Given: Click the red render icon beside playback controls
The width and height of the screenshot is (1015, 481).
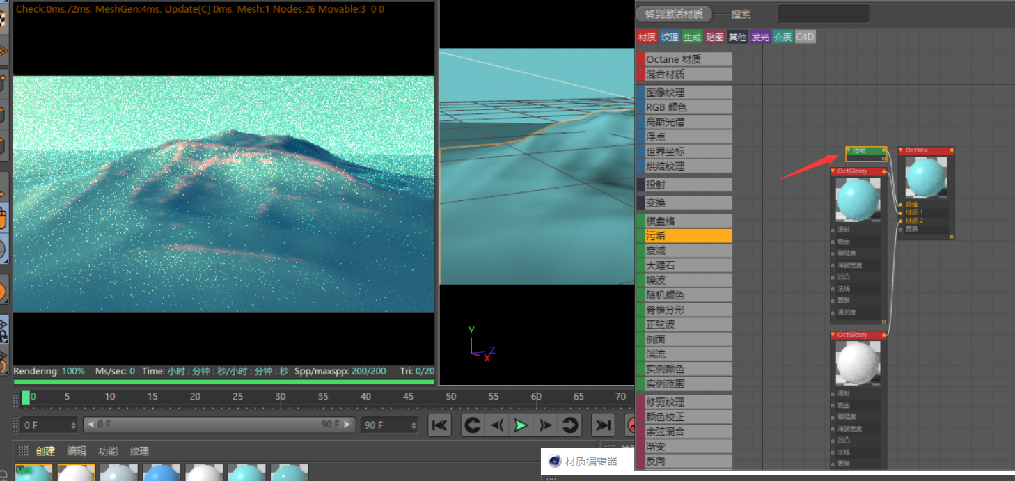Looking at the screenshot, I should 632,425.
